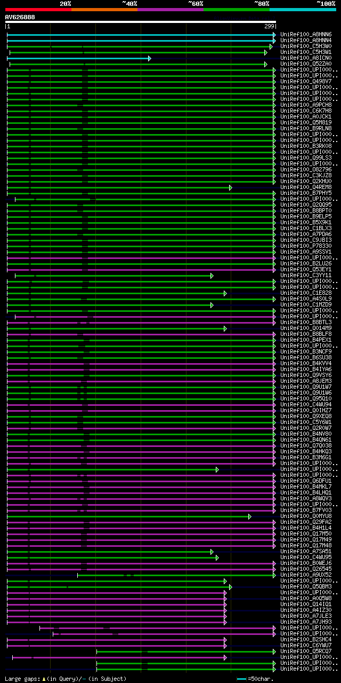
Task: Select the UniRef100_B3RK08 label
Action: 306,146
